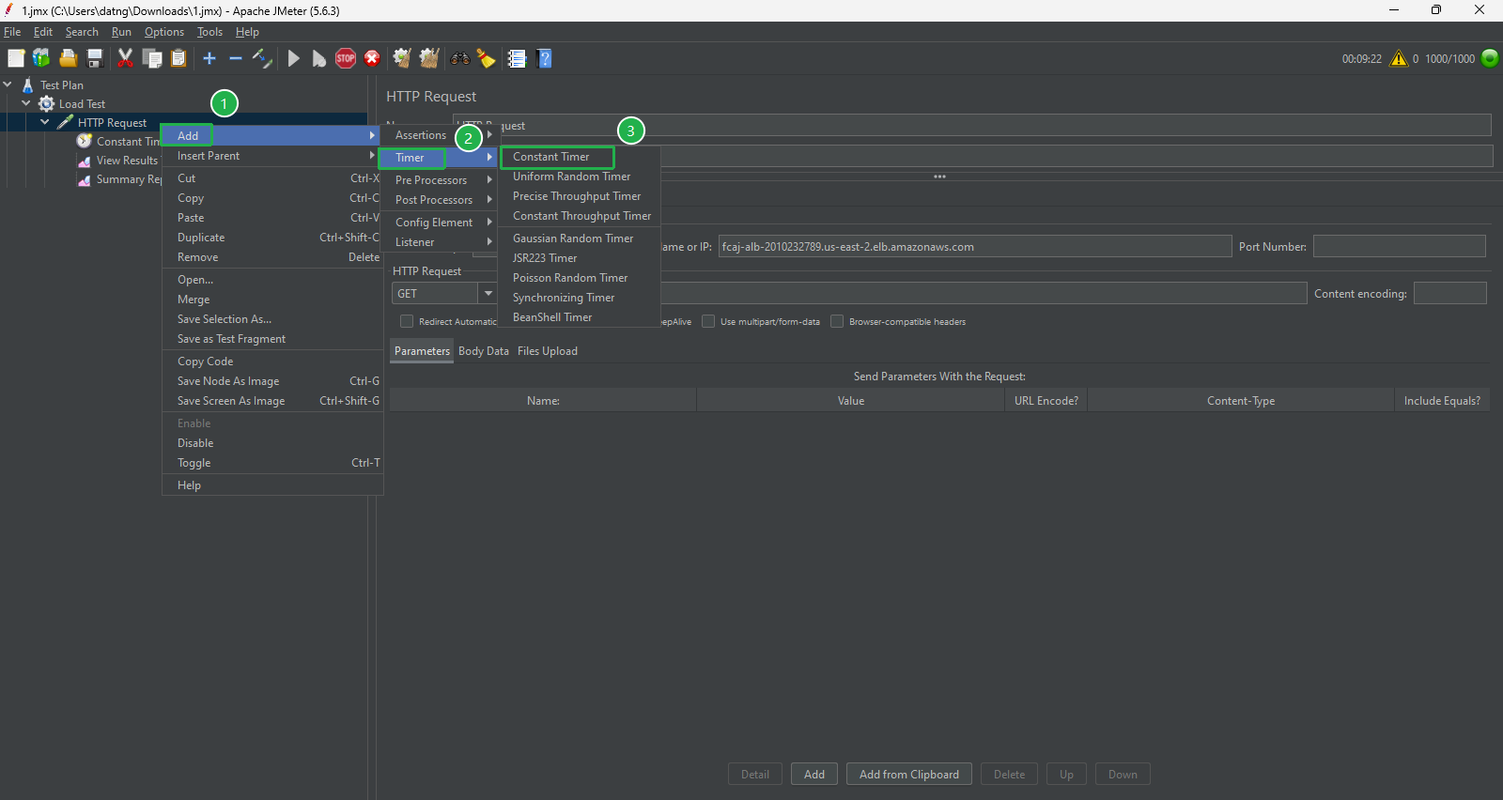Choose Copy Code in the context menu
The height and width of the screenshot is (800, 1503).
pos(271,362)
